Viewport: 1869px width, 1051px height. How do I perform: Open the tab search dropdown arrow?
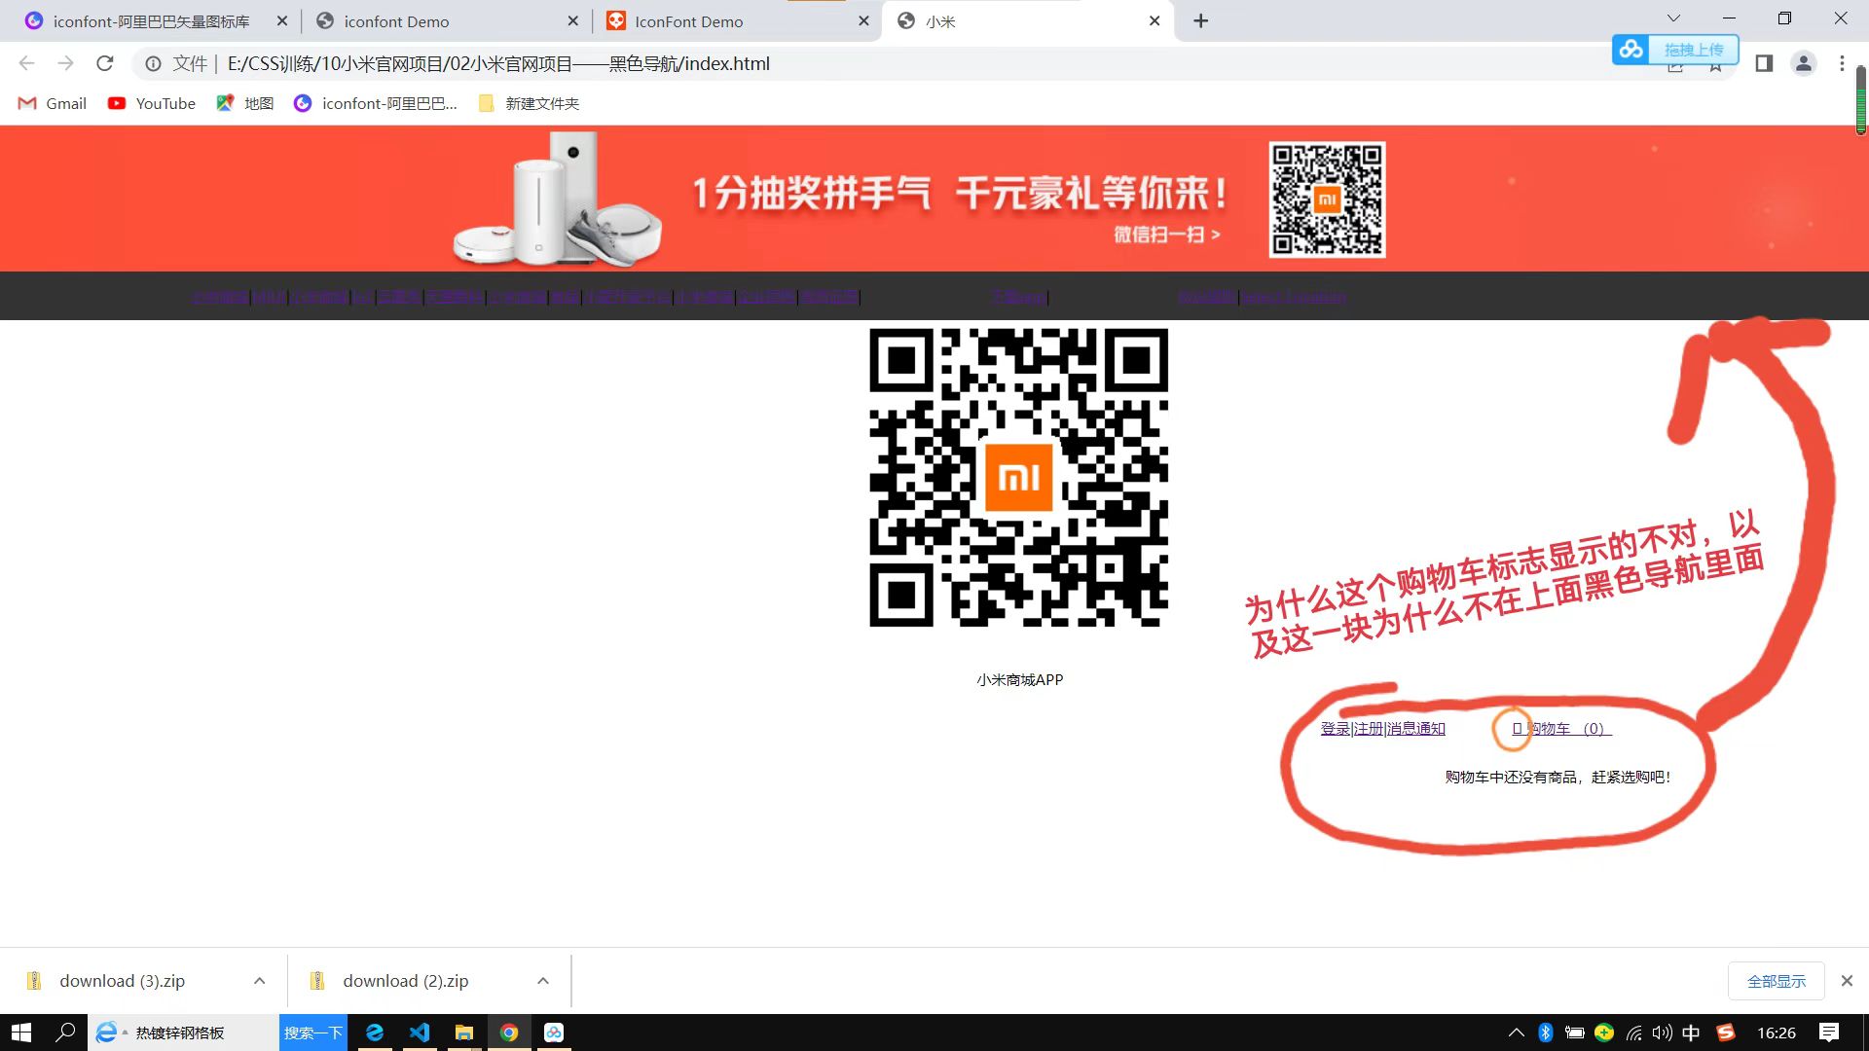coord(1673,18)
